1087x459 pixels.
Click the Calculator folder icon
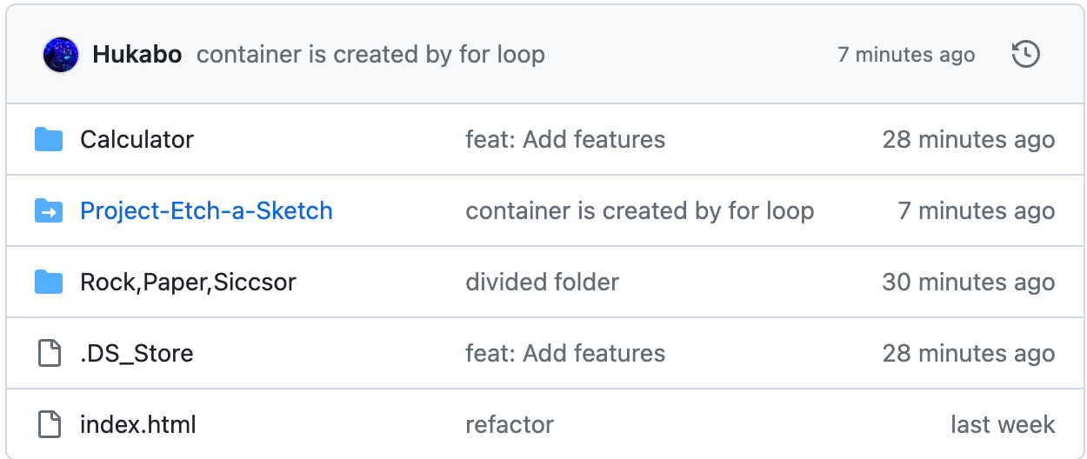(49, 139)
